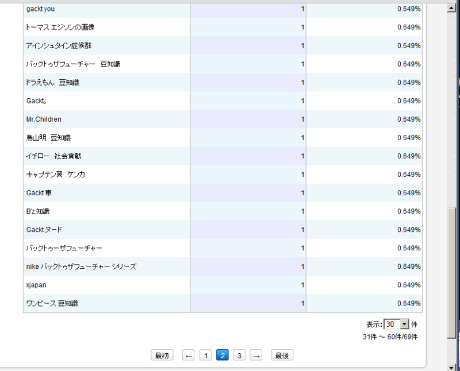The width and height of the screenshot is (460, 371).
Task: Click the 0.649% value in the Gackt 車 row
Action: 409,193
